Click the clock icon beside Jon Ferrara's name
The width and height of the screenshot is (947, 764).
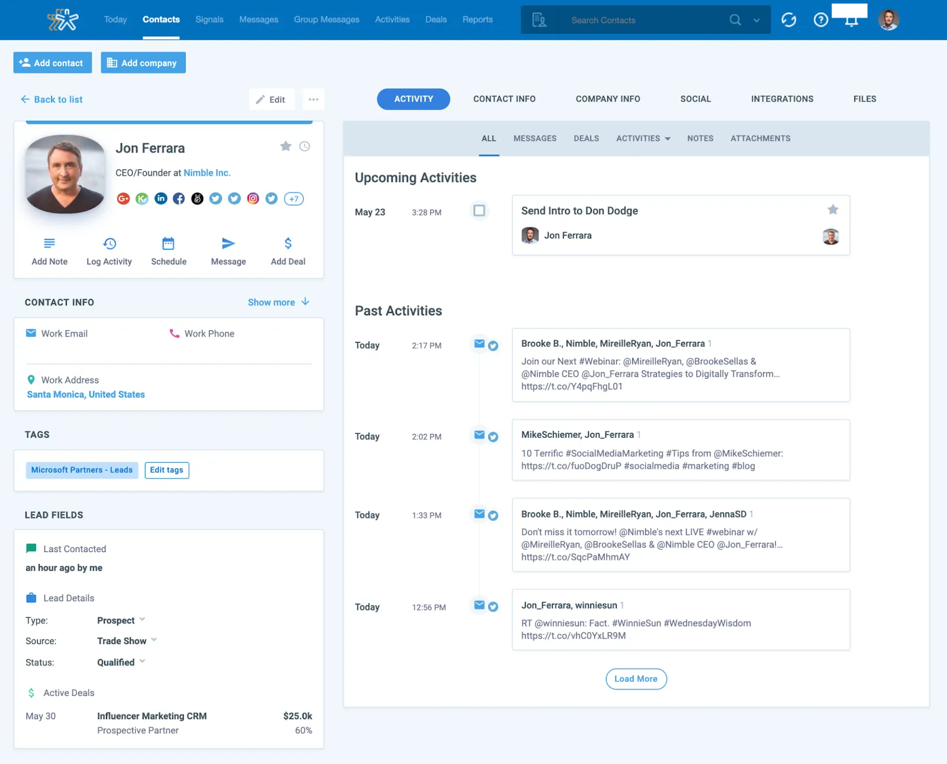tap(305, 146)
